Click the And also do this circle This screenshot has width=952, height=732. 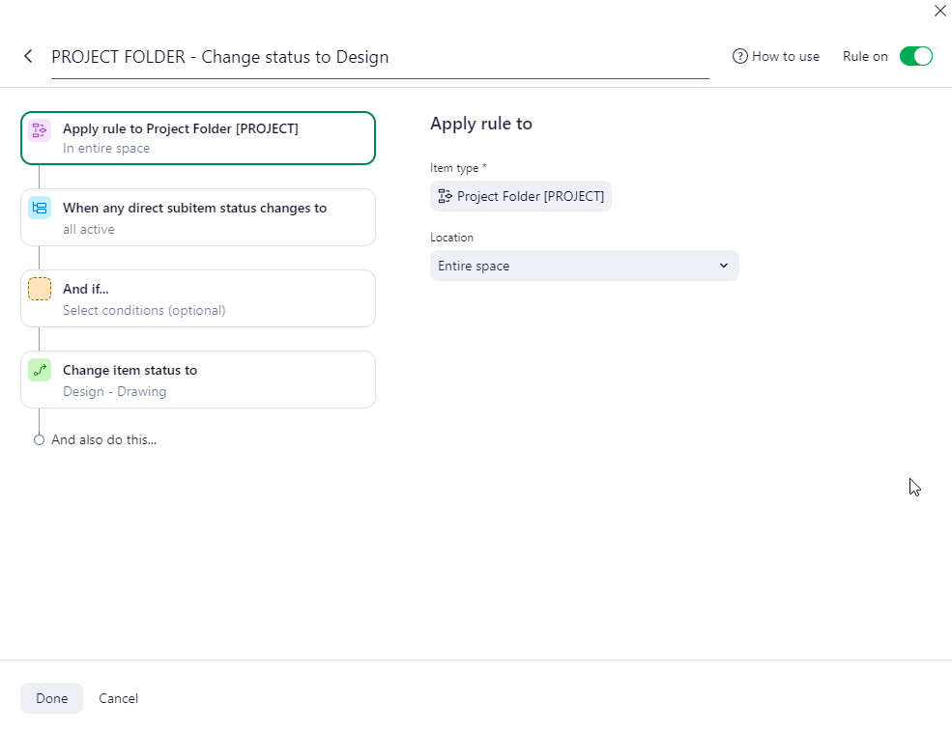(39, 439)
